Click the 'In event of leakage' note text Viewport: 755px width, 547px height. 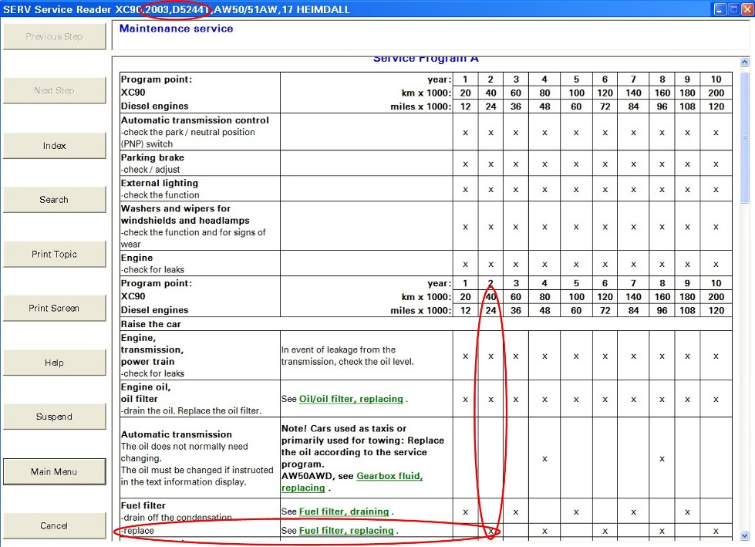(x=348, y=356)
